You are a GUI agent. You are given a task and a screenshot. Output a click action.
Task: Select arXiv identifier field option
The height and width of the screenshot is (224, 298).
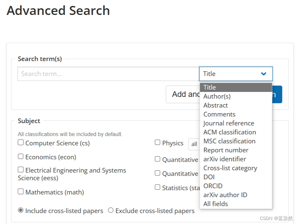pyautogui.click(x=225, y=159)
